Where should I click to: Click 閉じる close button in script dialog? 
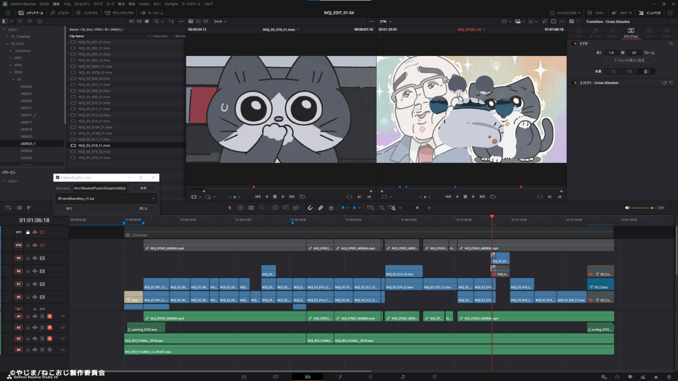[x=143, y=208]
